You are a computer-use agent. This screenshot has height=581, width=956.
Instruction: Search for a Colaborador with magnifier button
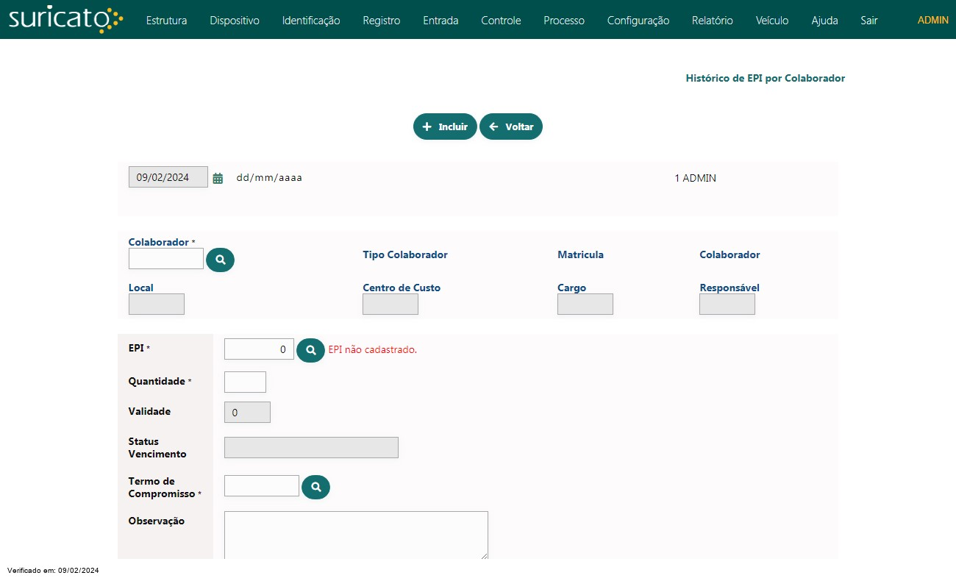pos(220,260)
